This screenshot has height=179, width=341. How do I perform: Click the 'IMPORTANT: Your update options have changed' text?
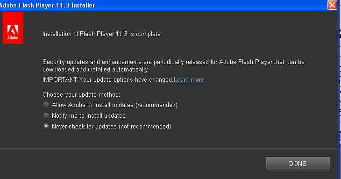[107, 80]
